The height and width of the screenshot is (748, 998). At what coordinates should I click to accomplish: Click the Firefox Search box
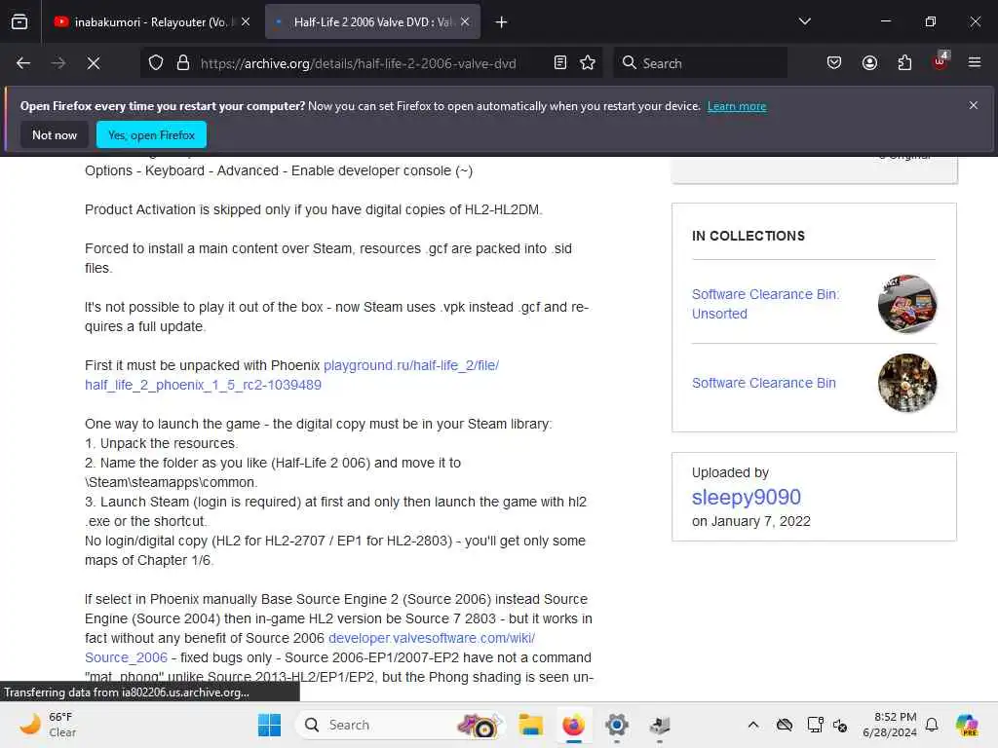(x=700, y=63)
